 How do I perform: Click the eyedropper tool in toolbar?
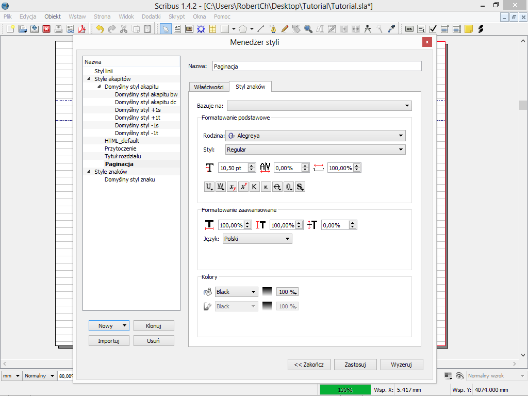click(392, 29)
